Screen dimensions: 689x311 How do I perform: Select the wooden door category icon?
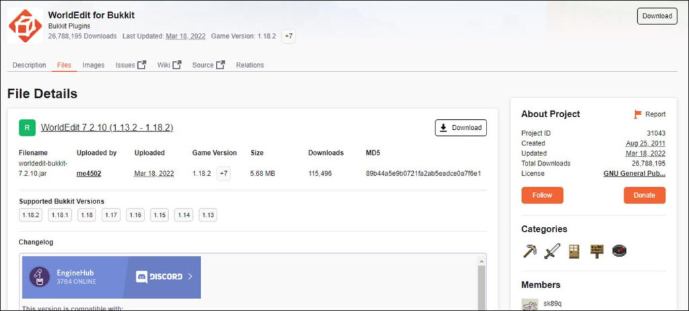coord(574,250)
